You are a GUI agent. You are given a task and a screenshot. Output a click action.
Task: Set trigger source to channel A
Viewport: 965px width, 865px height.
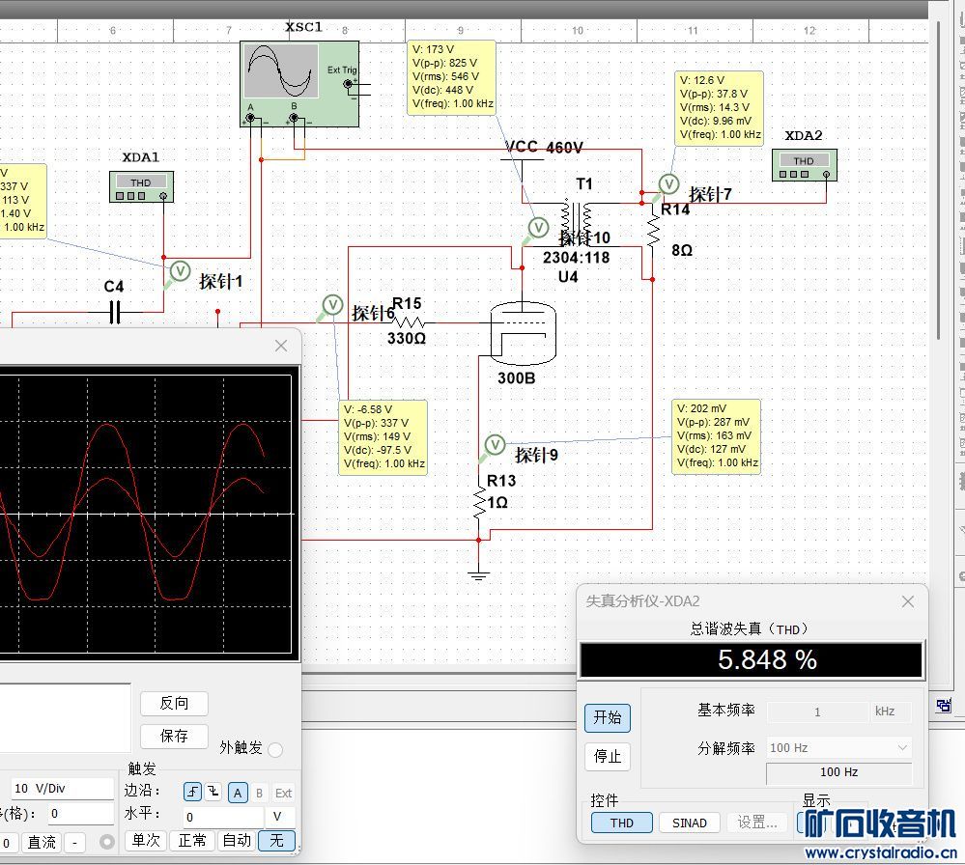pyautogui.click(x=238, y=793)
